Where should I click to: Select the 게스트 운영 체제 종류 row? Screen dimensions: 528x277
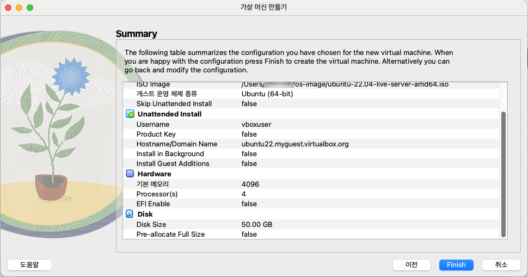311,94
